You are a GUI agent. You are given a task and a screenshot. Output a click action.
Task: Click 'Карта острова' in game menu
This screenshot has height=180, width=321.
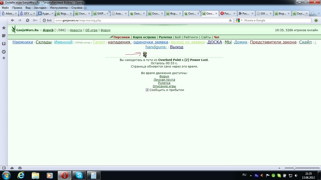pyautogui.click(x=144, y=37)
